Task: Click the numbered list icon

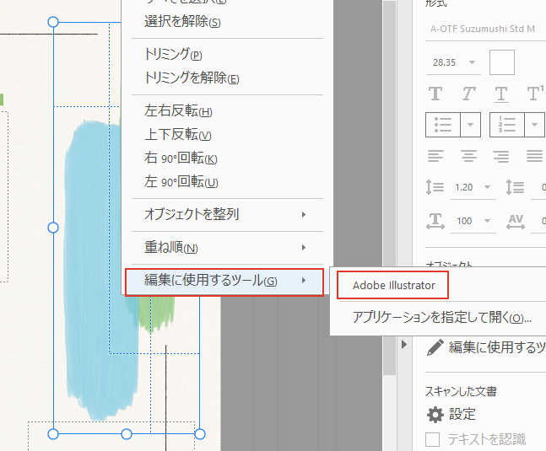Action: [507, 125]
